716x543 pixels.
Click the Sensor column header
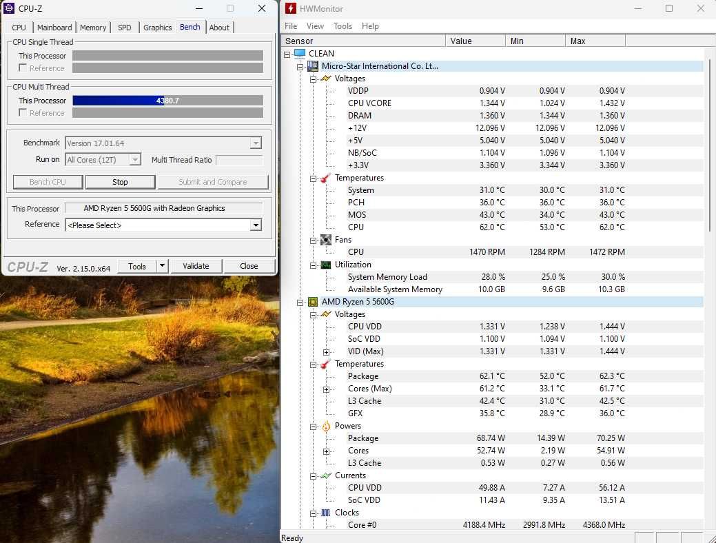(363, 41)
